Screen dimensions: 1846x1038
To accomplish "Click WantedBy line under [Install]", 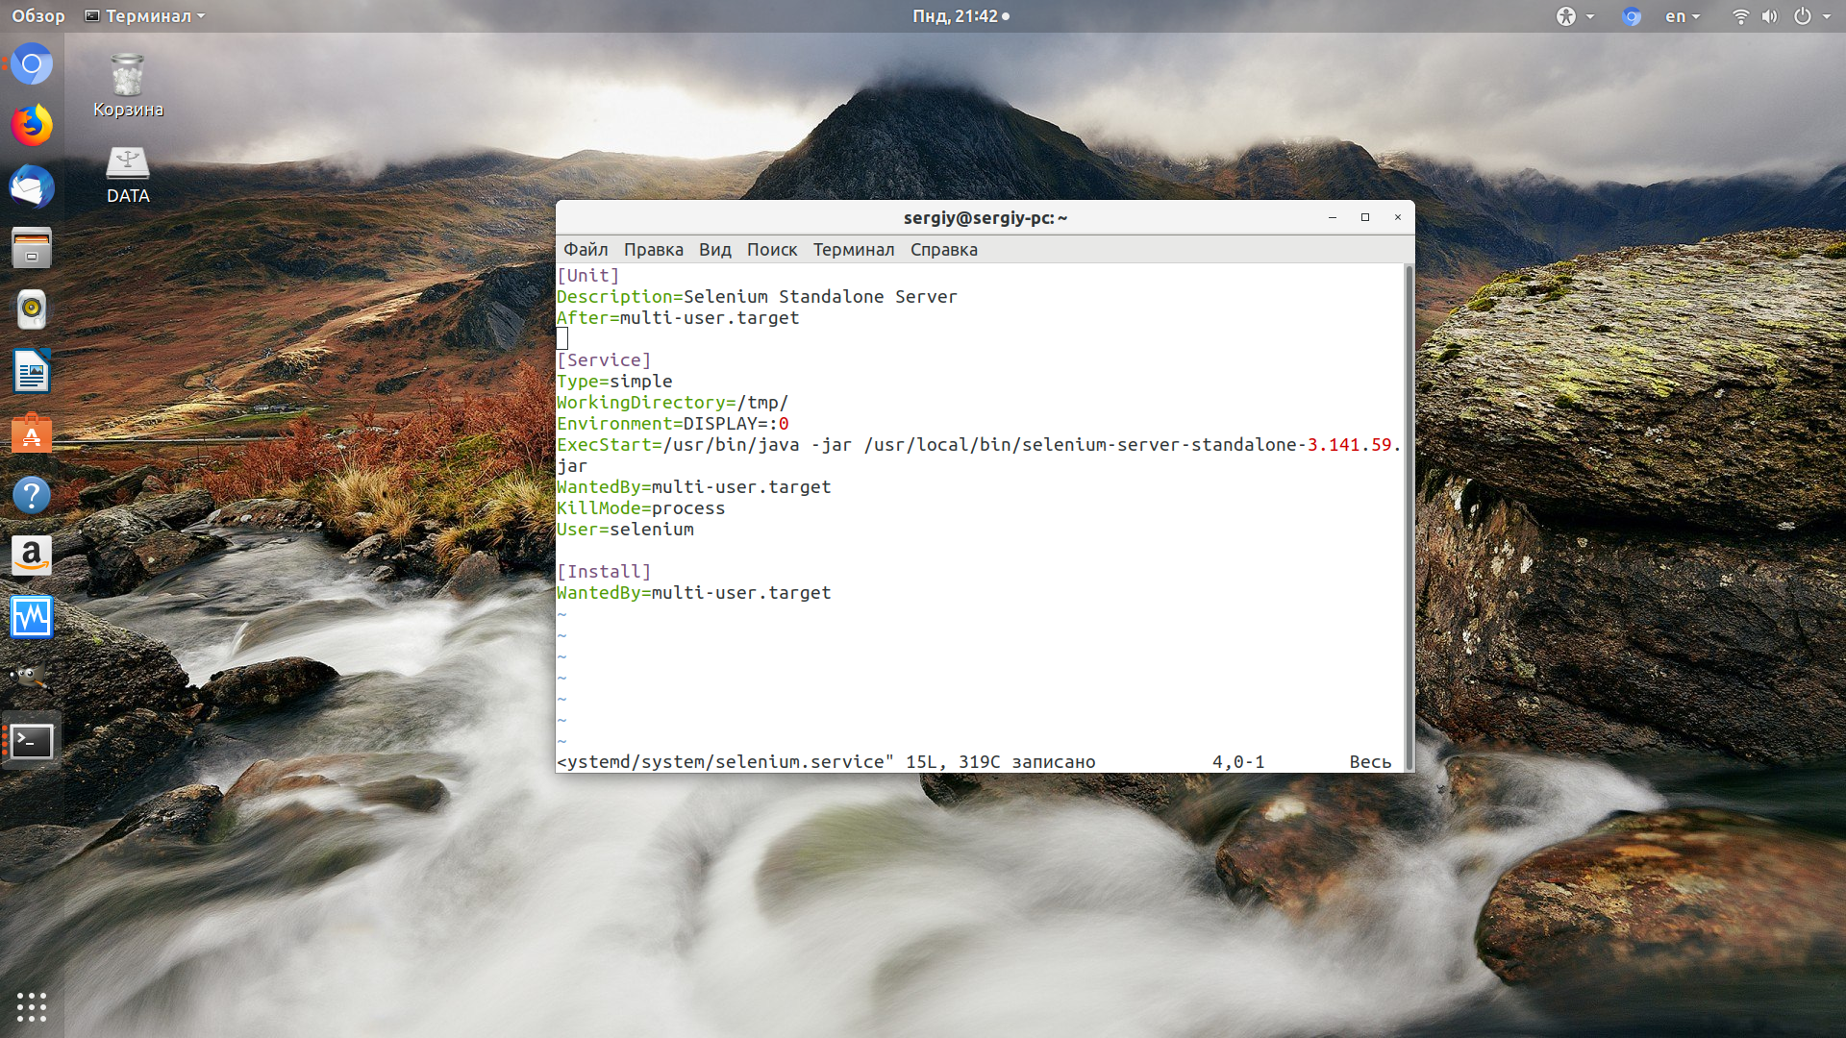I will coord(693,593).
